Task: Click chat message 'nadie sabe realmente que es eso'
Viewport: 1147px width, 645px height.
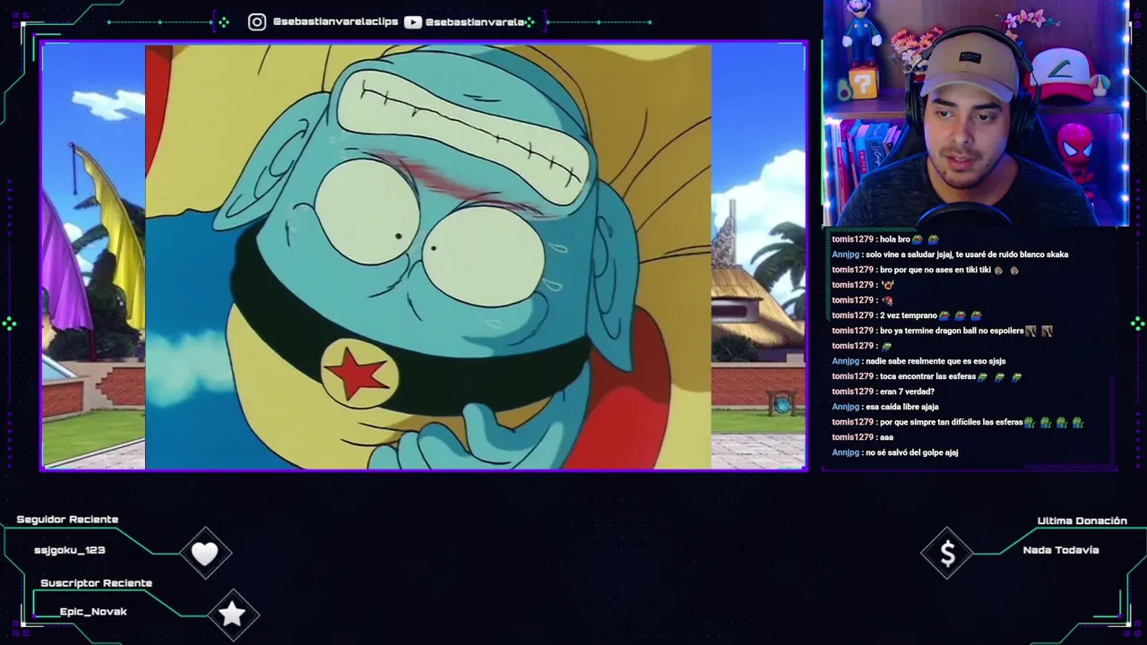Action: click(918, 361)
